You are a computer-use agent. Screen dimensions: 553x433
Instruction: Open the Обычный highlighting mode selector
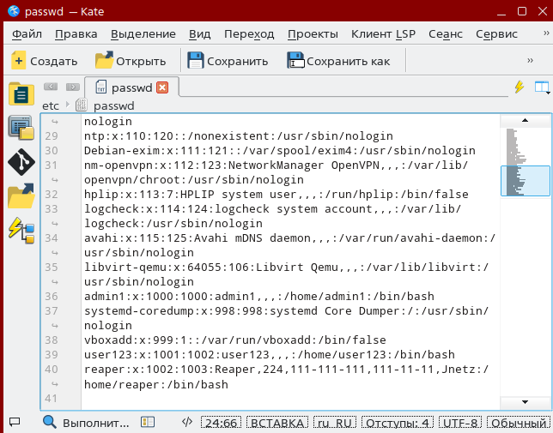[519, 423]
